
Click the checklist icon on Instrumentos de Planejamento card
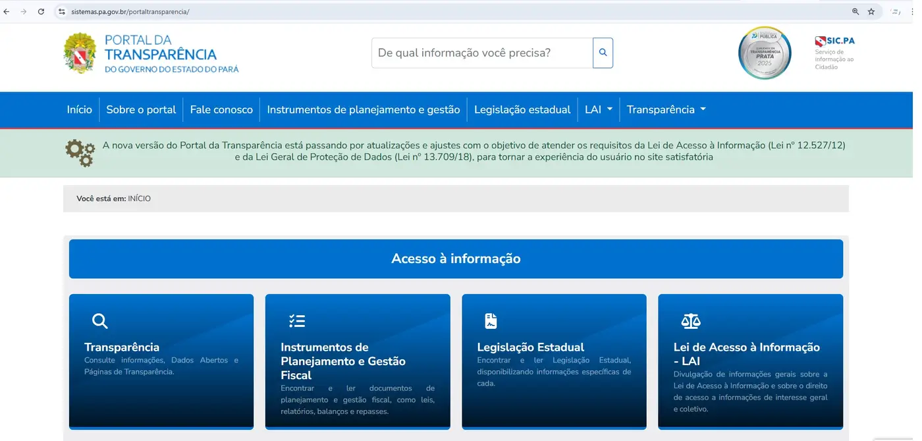pos(296,321)
